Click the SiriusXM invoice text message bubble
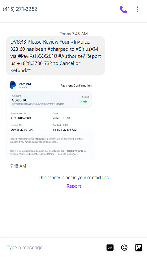The image size is (147, 257). 56,56
